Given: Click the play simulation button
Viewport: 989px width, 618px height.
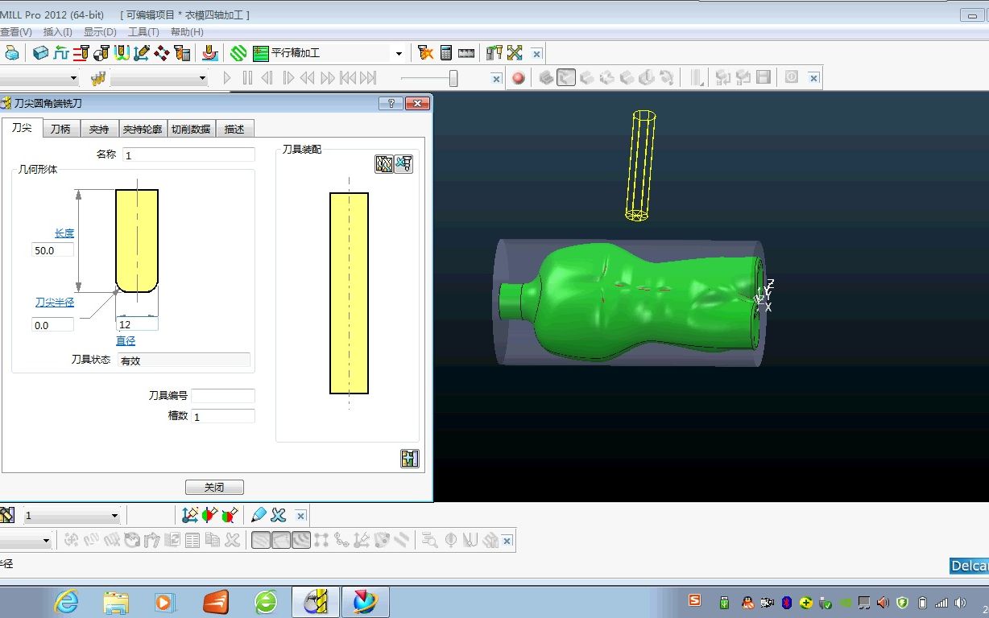Looking at the screenshot, I should pos(227,78).
